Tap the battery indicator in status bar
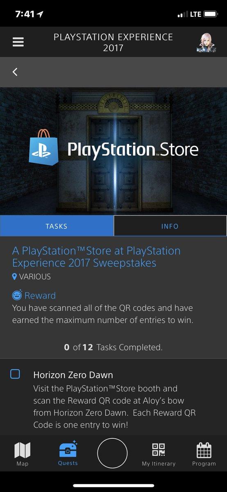Viewport: 227px width, 492px height. point(210,14)
